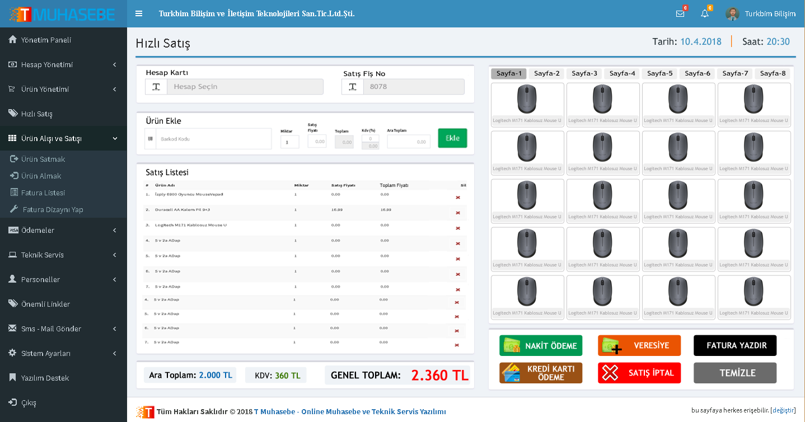Image resolution: width=805 pixels, height=422 pixels.
Task: Click the Nakit Ödeme button
Action: click(x=541, y=346)
